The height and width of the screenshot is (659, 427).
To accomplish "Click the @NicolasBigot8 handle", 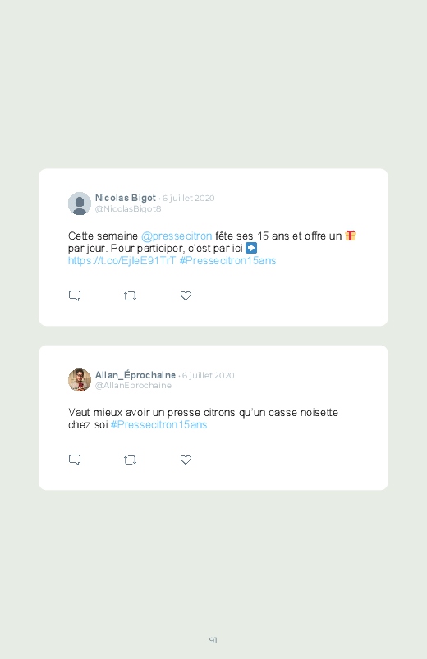I will (x=128, y=209).
